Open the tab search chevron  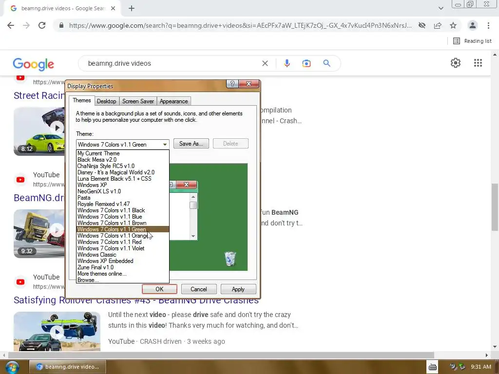tap(441, 8)
